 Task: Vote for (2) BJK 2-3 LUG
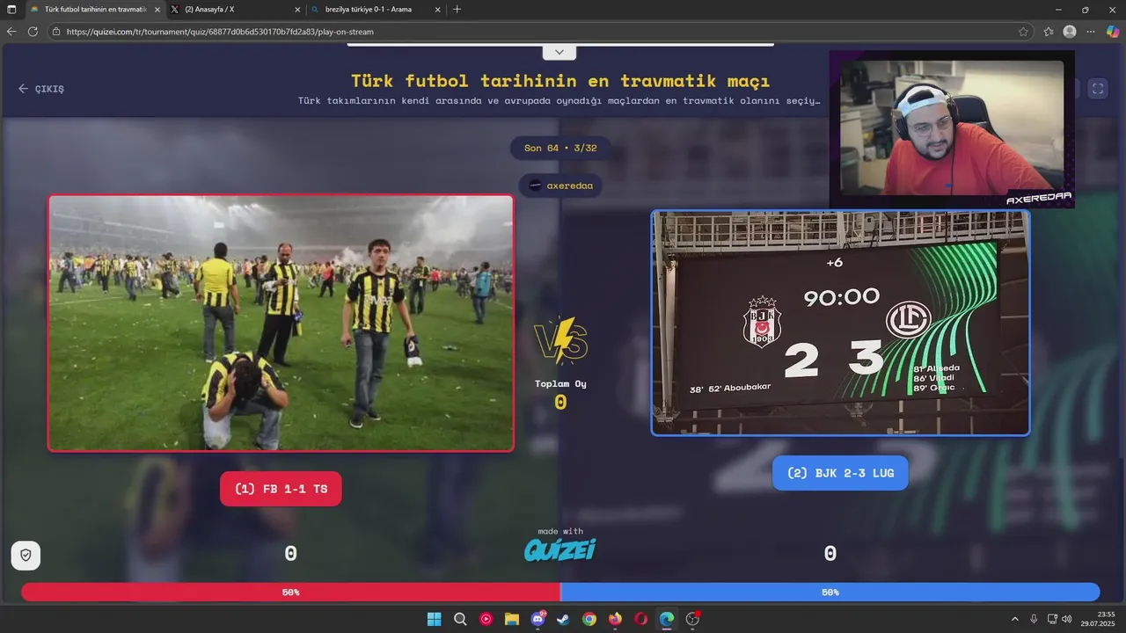(x=840, y=473)
